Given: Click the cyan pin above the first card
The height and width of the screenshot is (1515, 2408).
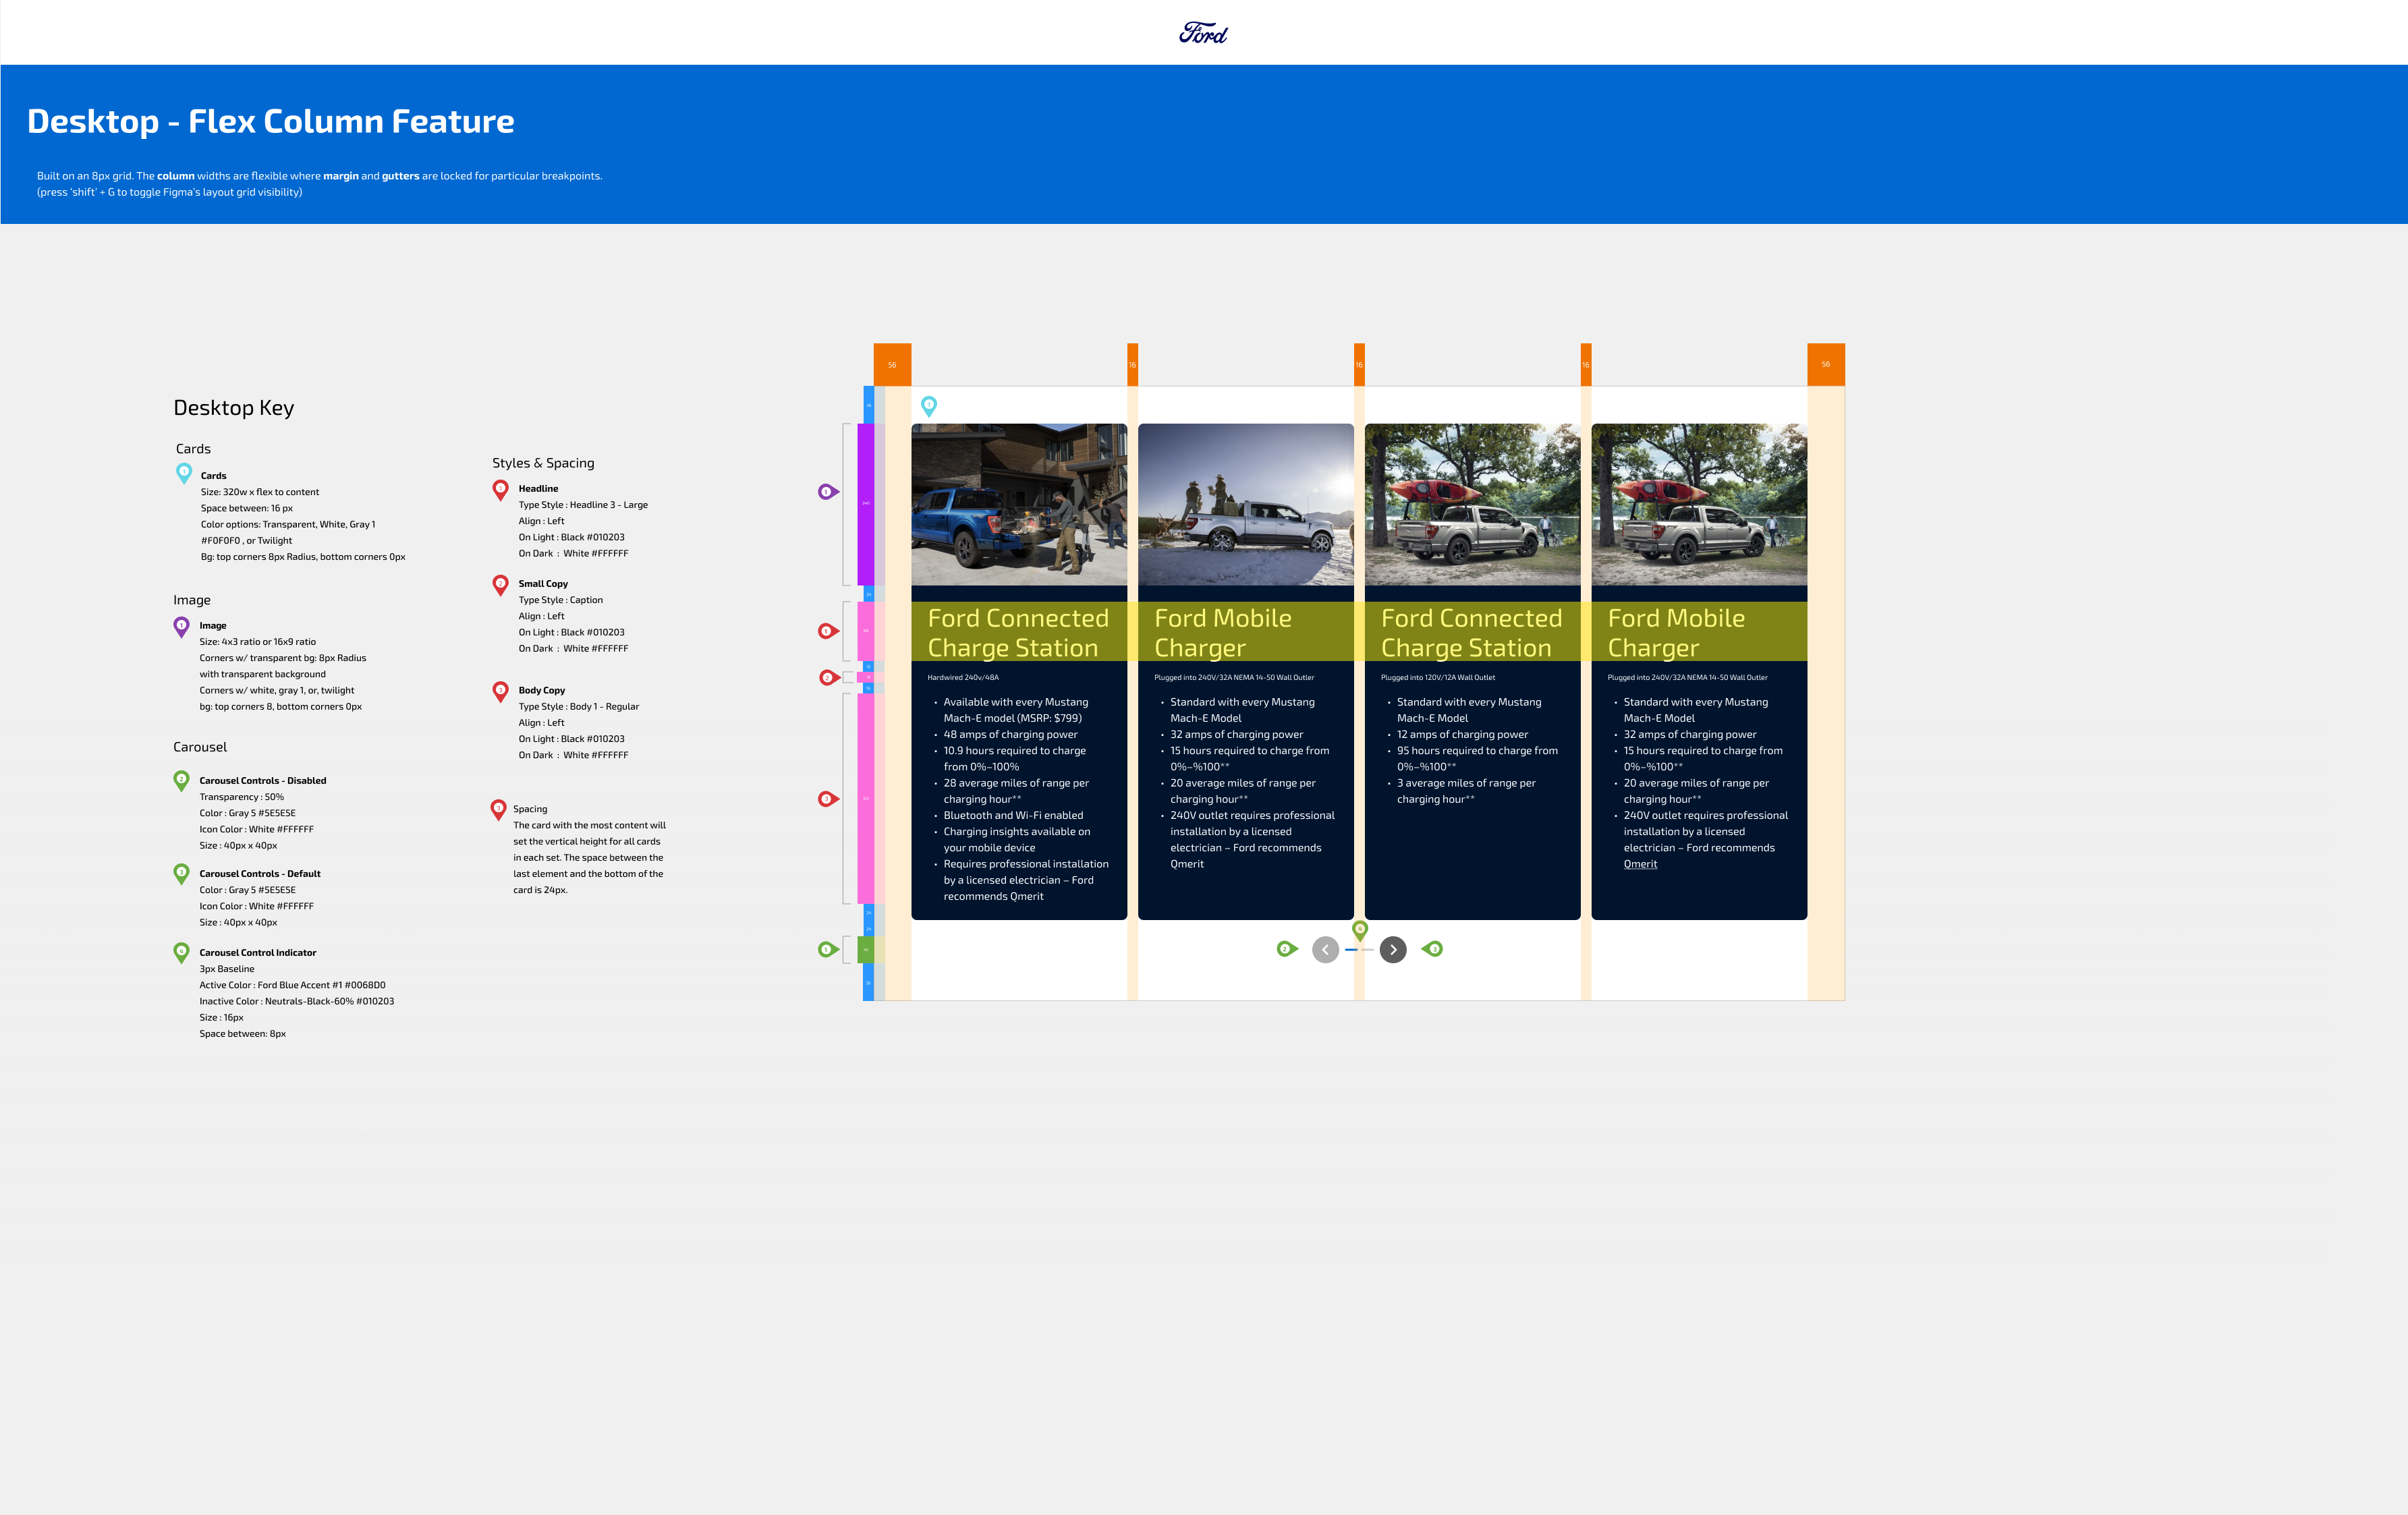Looking at the screenshot, I should click(929, 406).
